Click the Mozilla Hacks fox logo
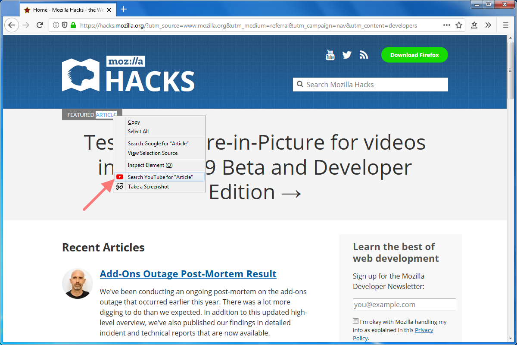This screenshot has height=345, width=517. [81, 75]
